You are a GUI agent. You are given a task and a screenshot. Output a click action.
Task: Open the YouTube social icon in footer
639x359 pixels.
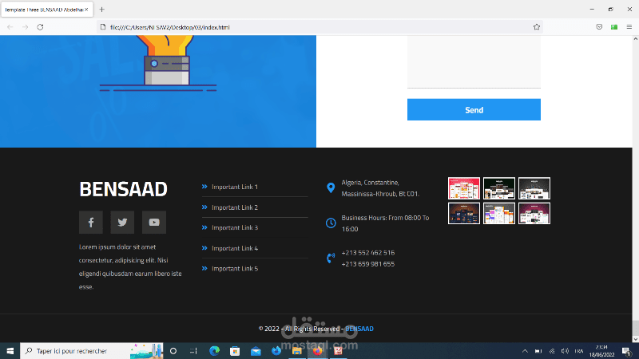pos(154,223)
